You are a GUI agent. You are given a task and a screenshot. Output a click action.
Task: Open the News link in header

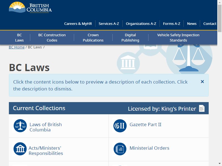(x=192, y=24)
